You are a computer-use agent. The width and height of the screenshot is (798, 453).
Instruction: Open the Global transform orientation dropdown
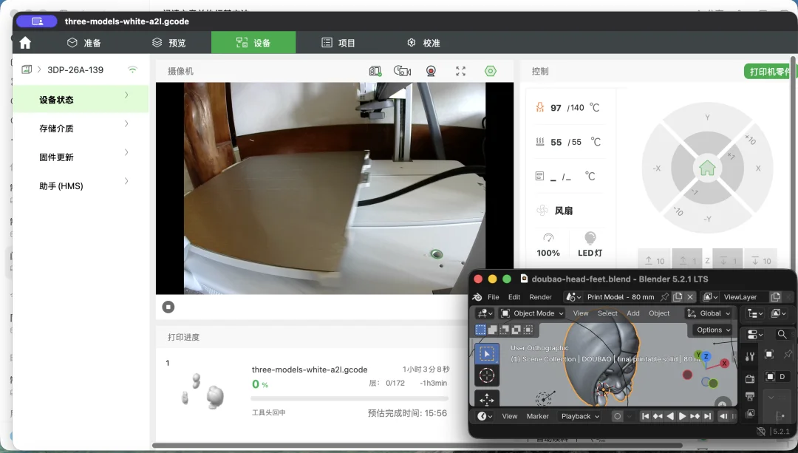(709, 313)
